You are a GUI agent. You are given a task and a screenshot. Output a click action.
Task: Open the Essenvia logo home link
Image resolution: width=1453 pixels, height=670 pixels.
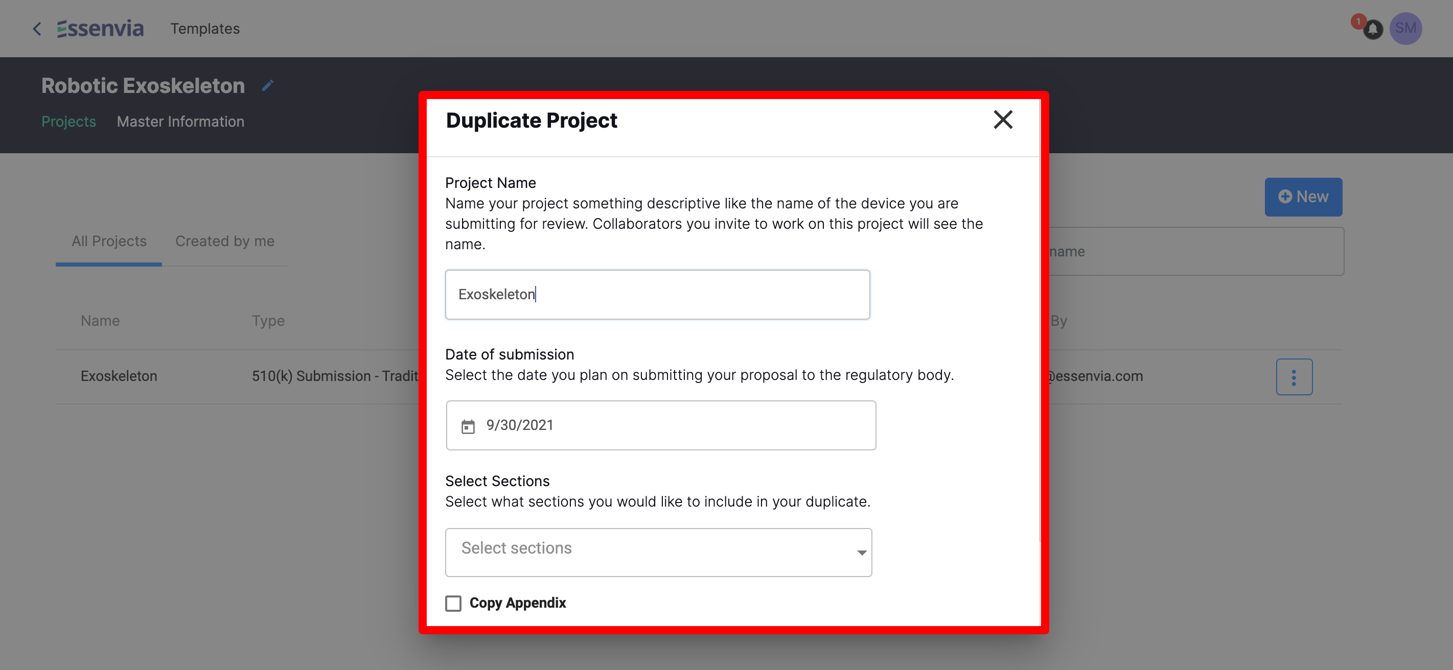(100, 28)
